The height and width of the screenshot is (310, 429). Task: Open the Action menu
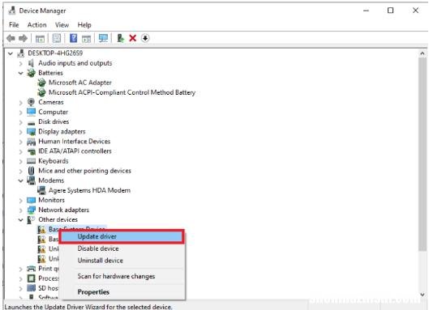[x=37, y=25]
